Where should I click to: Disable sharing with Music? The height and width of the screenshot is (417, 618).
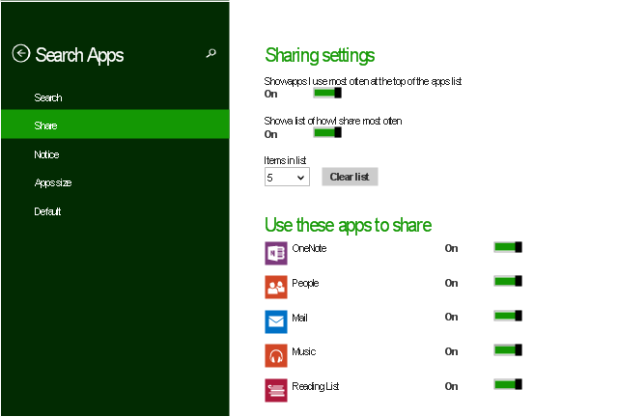(508, 350)
